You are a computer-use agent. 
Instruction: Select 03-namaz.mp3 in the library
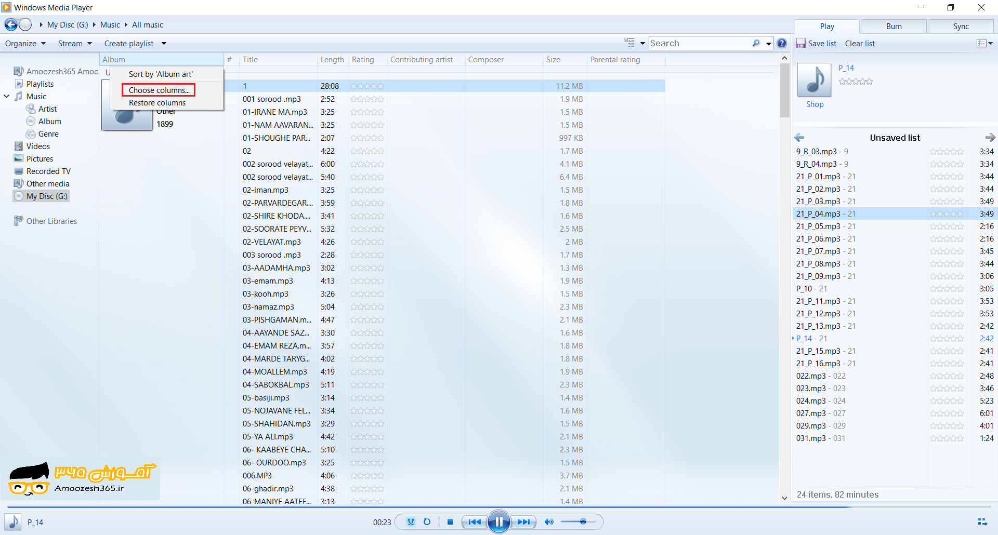point(268,306)
